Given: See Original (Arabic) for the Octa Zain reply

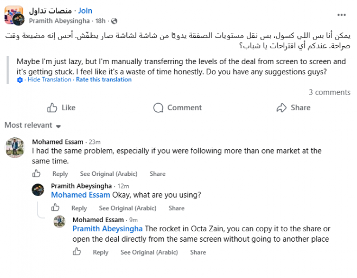Looking at the screenshot, I should (149, 252).
